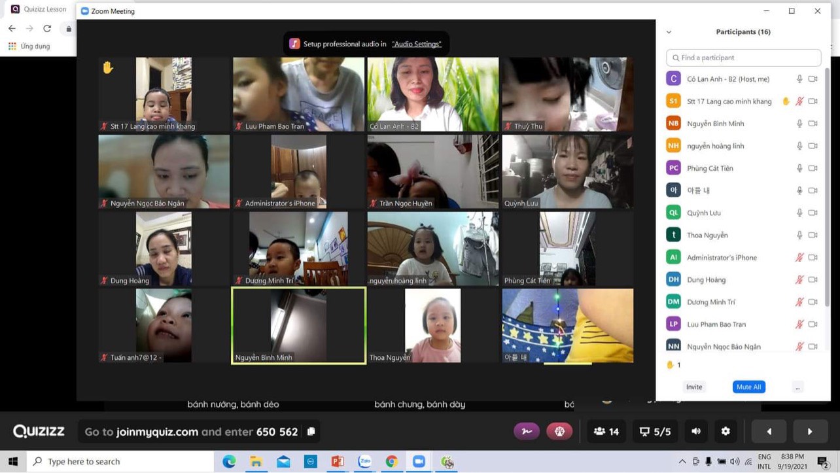This screenshot has width=840, height=473.
Task: Go to the previous Quizizz slide
Action: (769, 432)
